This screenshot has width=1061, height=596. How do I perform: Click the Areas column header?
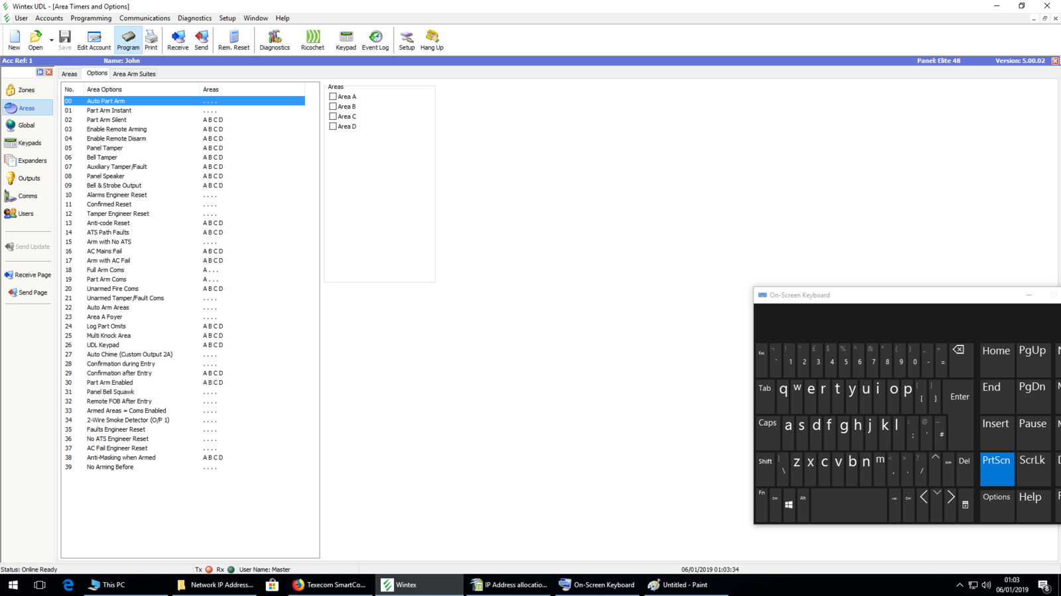(x=252, y=89)
